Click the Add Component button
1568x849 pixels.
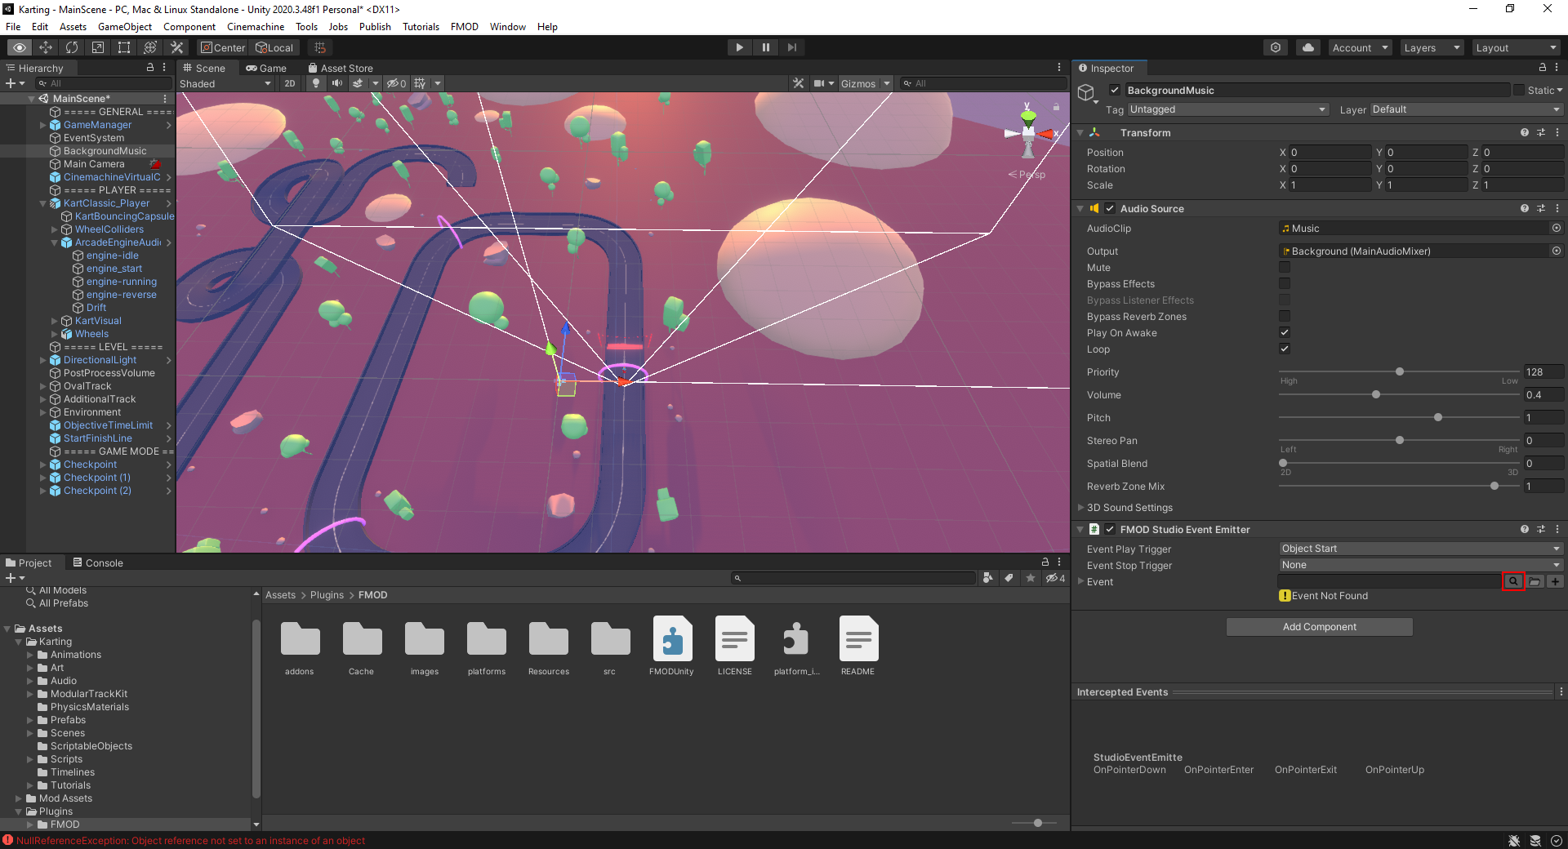coord(1319,626)
